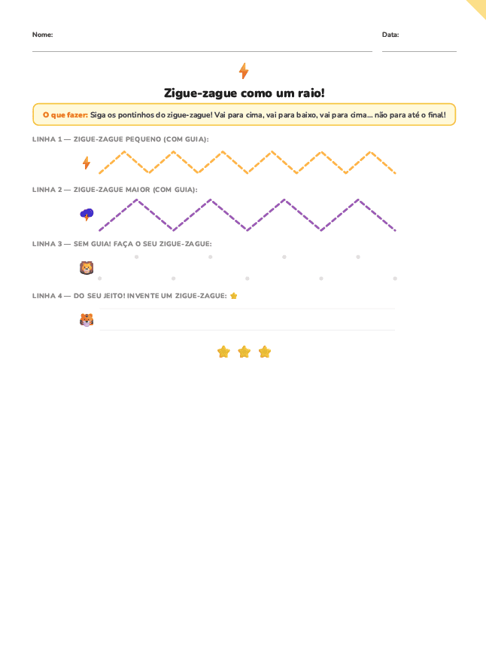This screenshot has height=655, width=486.
Task: Click the tiger face icon in Linha 4
Action: 87,320
